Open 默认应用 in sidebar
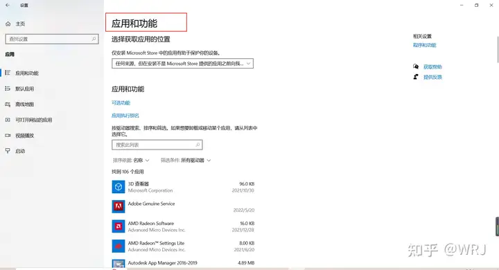Viewport: 499px width, 270px height. [25, 89]
